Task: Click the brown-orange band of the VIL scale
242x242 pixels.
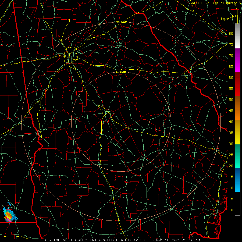Action: pos(237,108)
